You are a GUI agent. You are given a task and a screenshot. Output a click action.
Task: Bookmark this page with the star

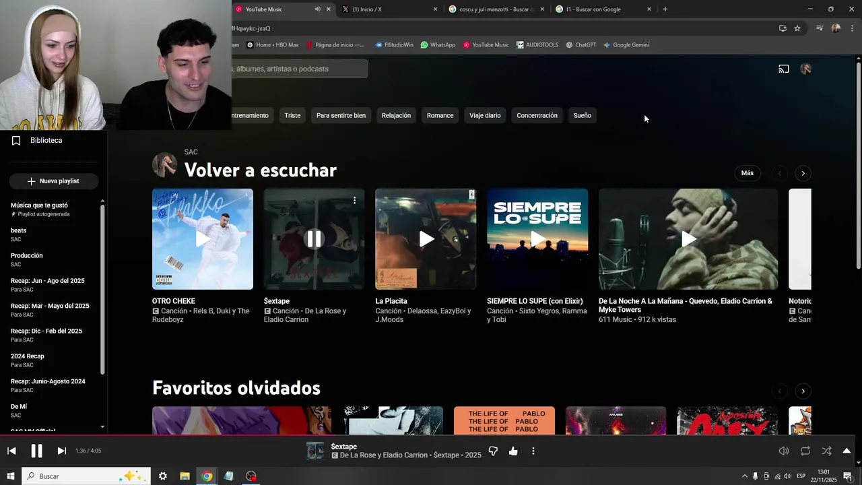tap(797, 28)
